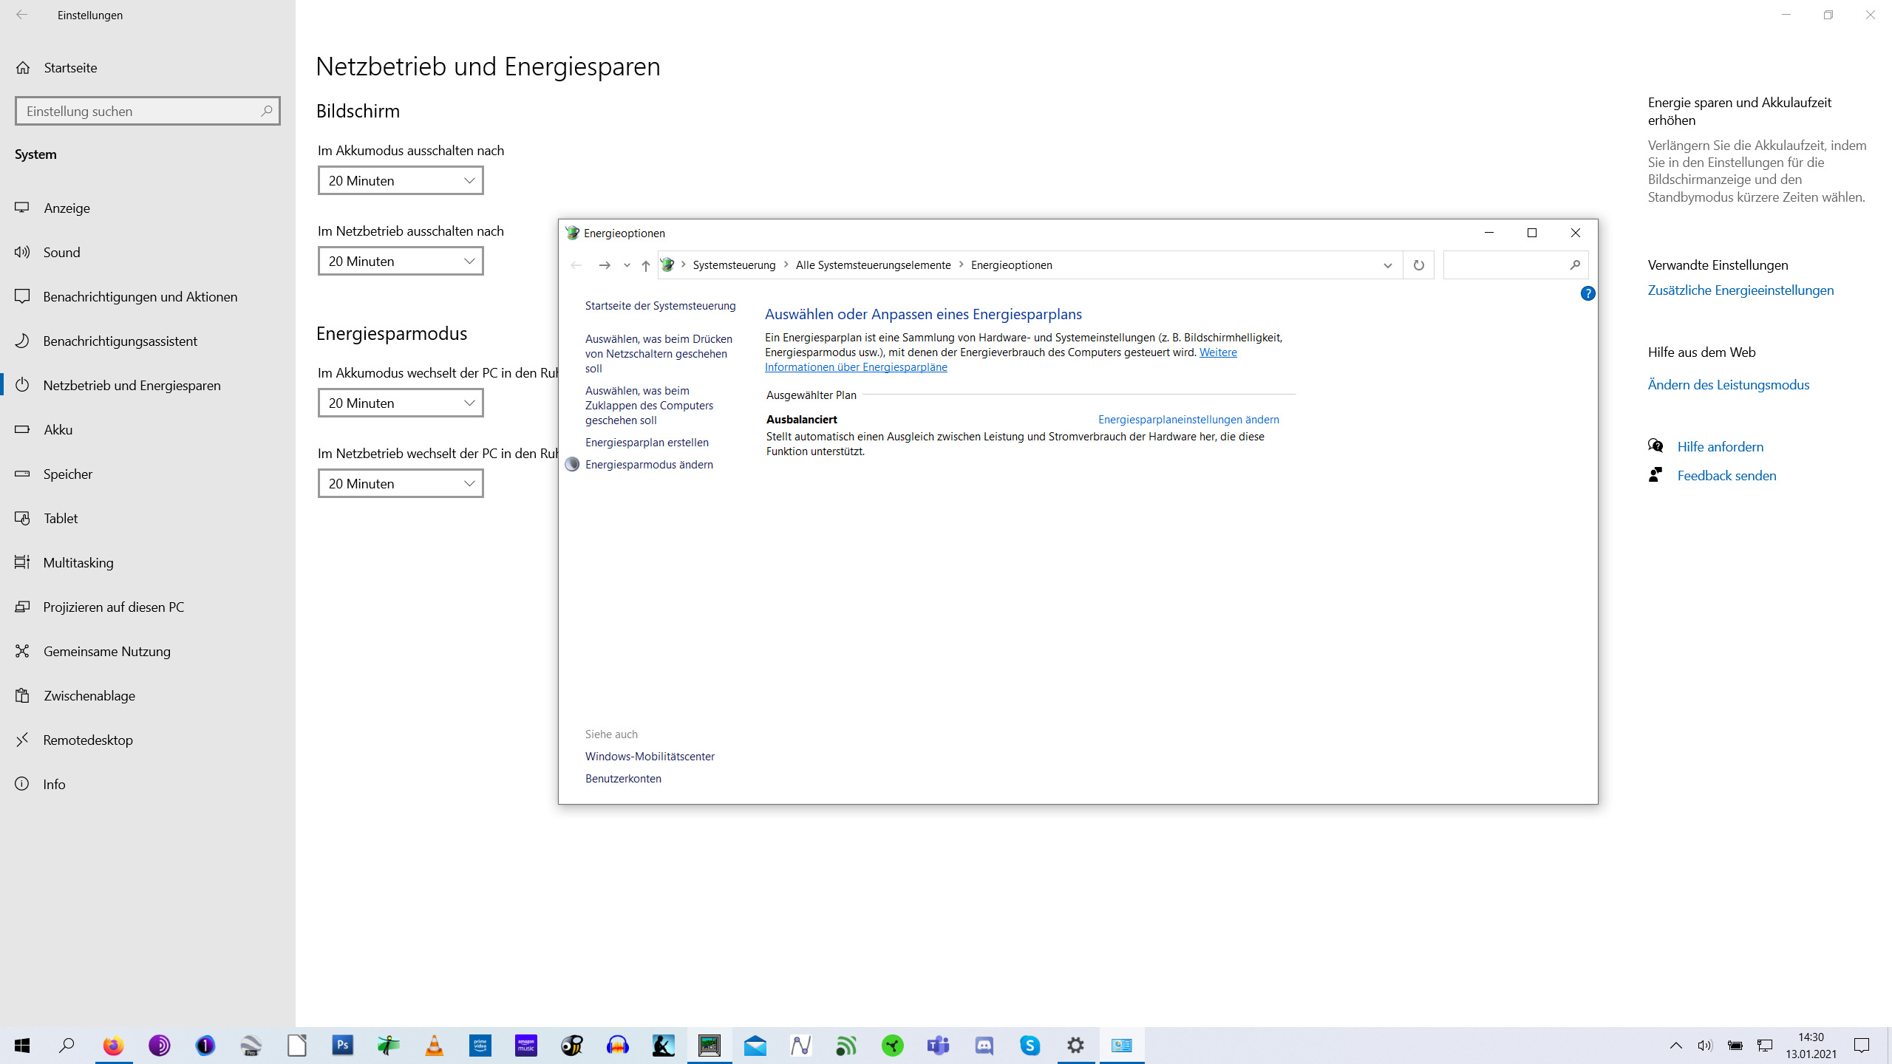Screen dimensions: 1892x1064
Task: Open Photoshop from the taskbar
Action: tap(343, 1046)
